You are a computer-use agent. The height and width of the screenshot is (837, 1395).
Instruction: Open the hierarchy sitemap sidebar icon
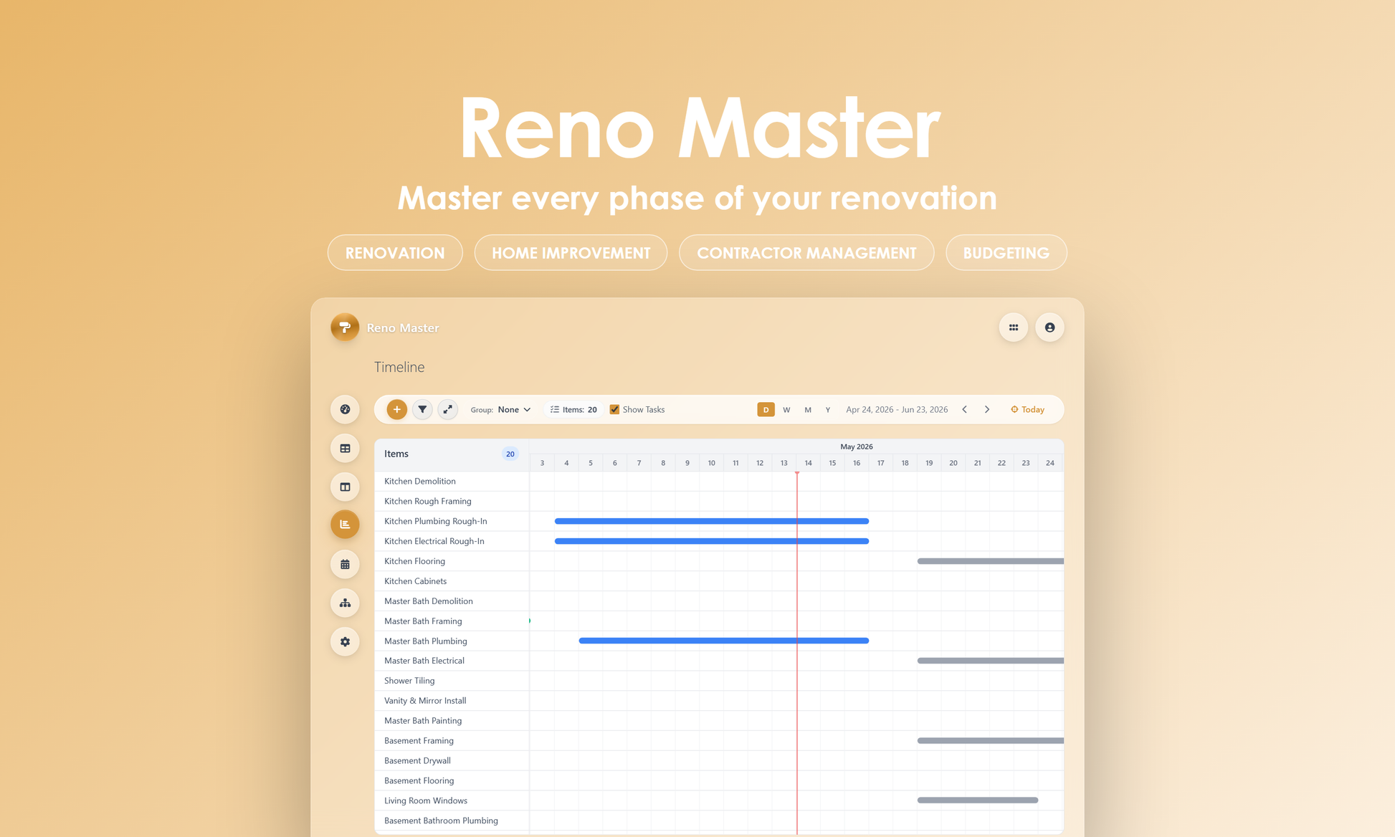pyautogui.click(x=345, y=603)
